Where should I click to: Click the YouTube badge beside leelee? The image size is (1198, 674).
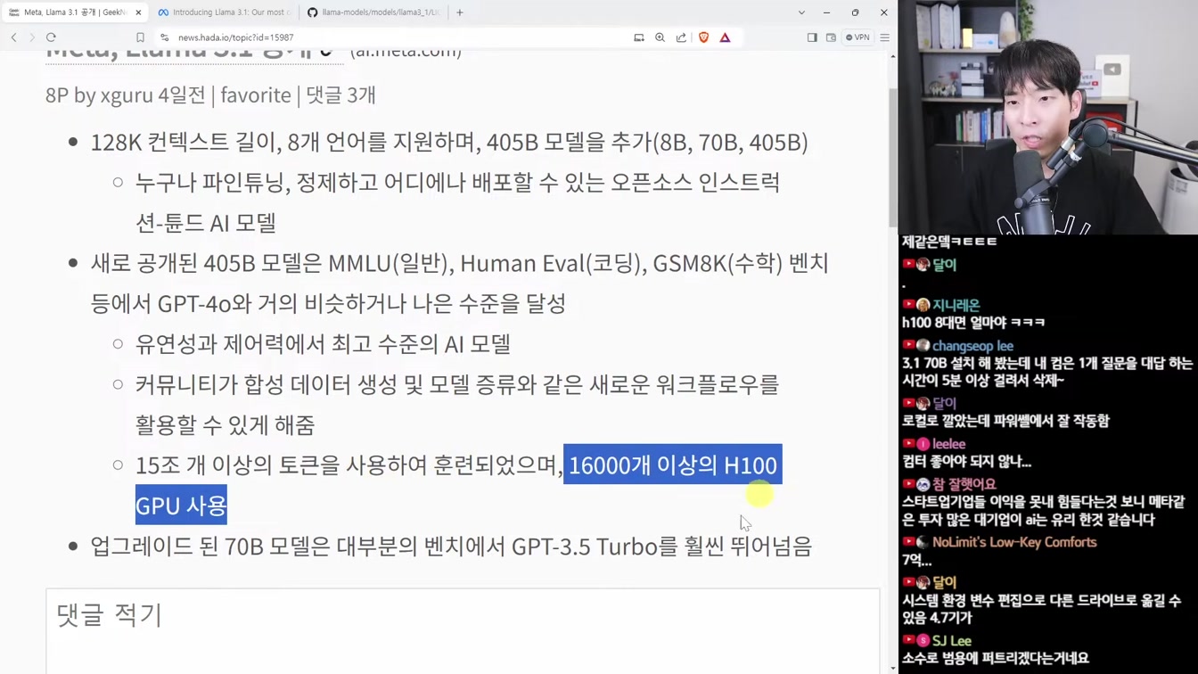pos(908,444)
